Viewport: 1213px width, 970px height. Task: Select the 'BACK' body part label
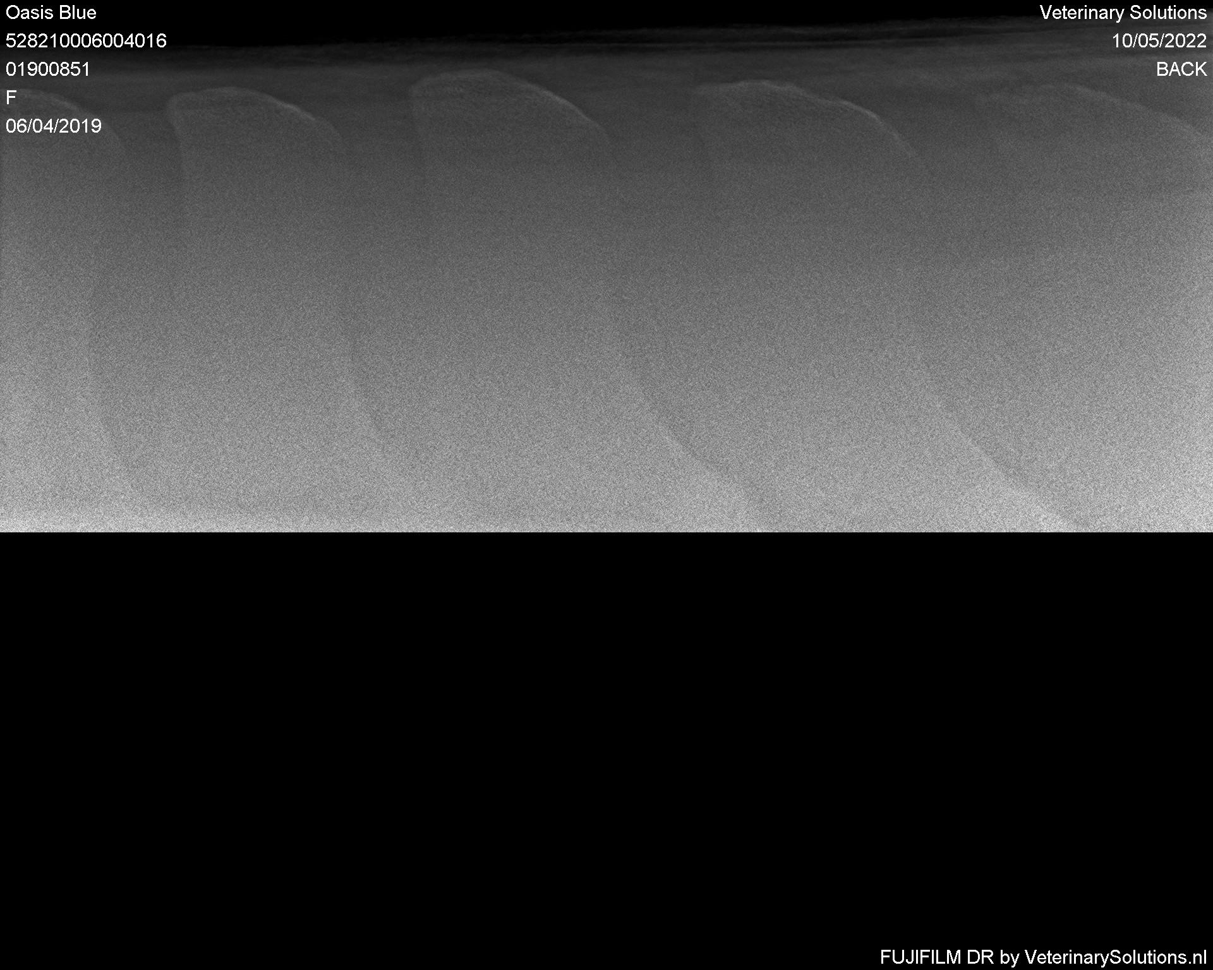coord(1181,69)
